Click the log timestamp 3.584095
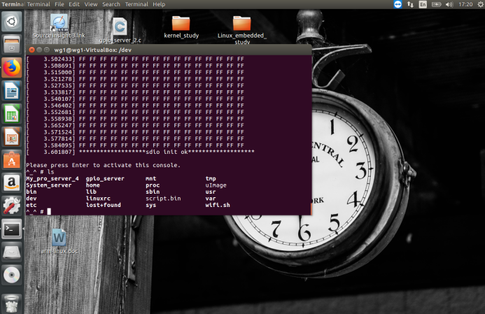The height and width of the screenshot is (314, 485). point(57,145)
